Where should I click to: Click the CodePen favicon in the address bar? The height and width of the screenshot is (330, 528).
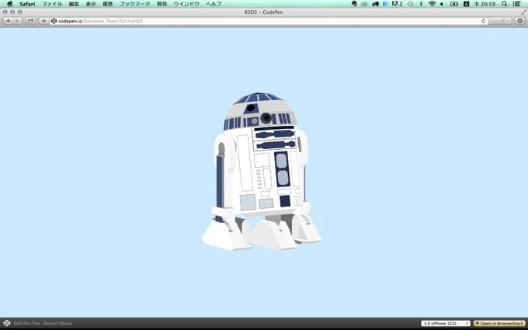pos(54,21)
